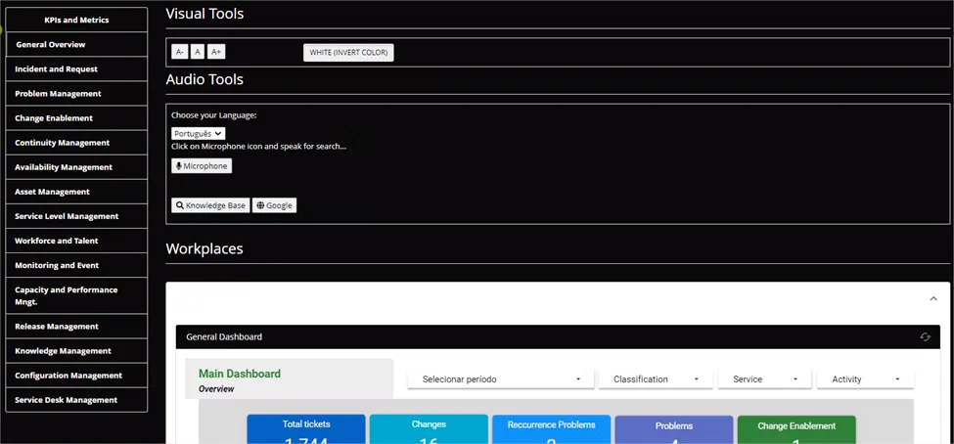Open Incident and Request section
The height and width of the screenshot is (444, 954).
tap(76, 69)
